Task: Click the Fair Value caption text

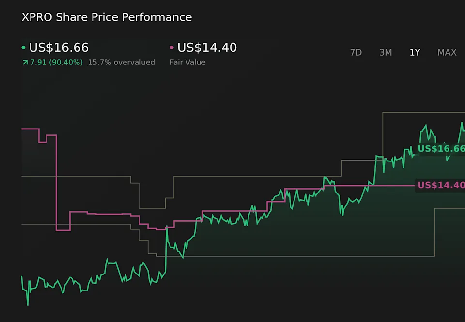Action: click(187, 62)
